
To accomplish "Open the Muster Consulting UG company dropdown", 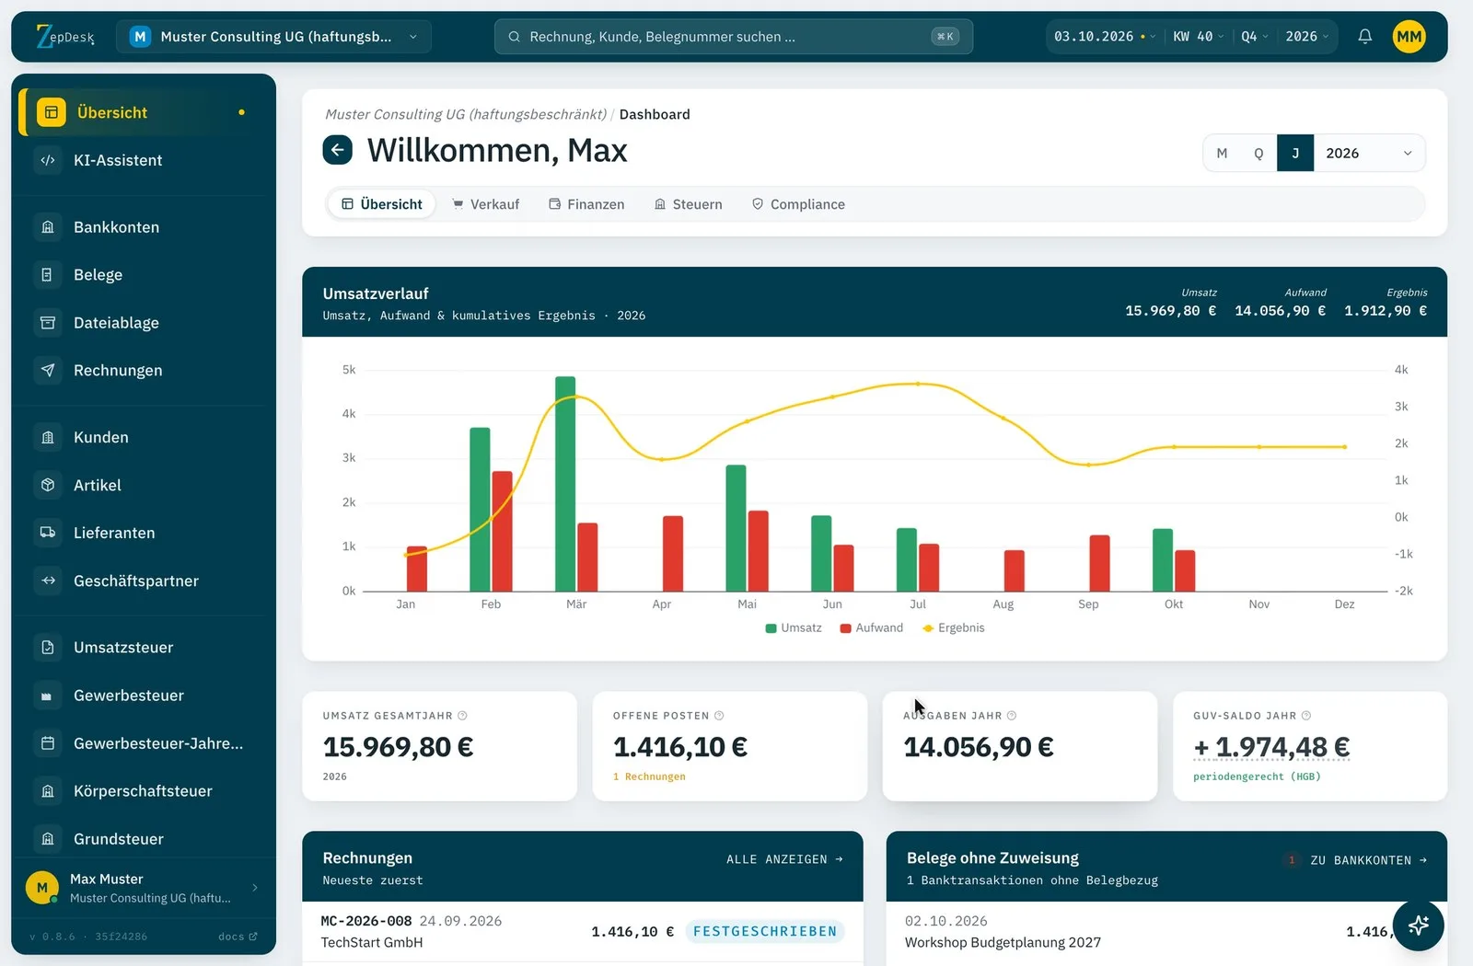I will point(274,37).
